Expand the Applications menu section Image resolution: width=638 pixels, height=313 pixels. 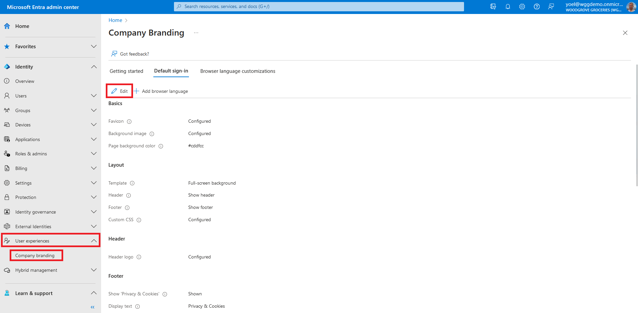point(94,139)
